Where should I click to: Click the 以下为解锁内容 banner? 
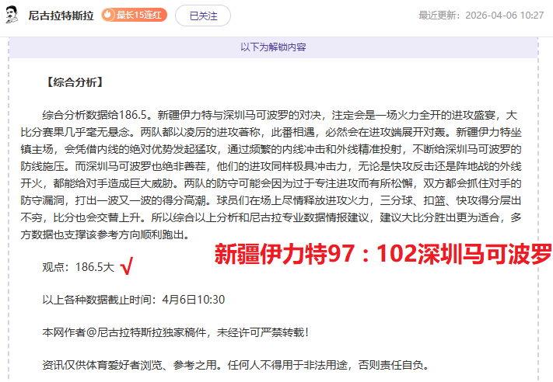pos(273,47)
